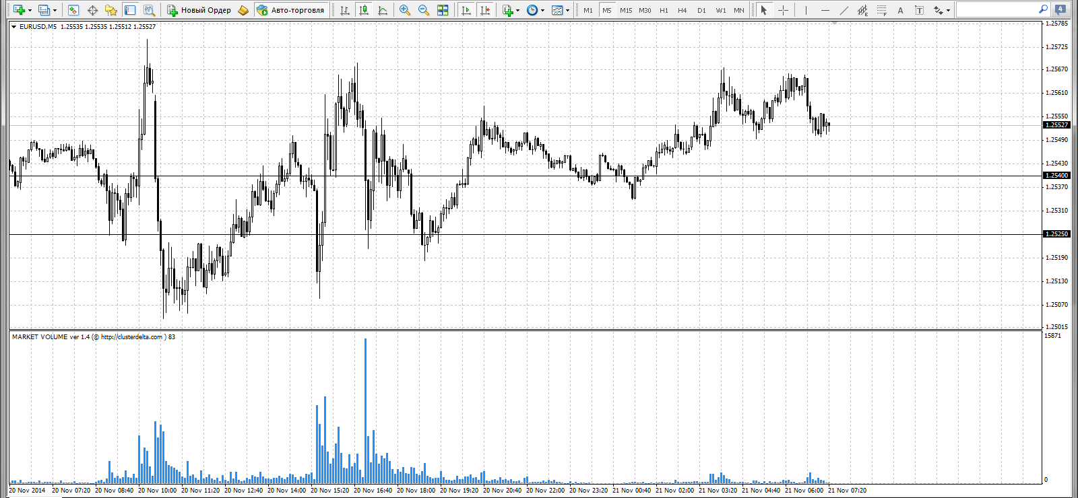Select the equidistant channel tool
The width and height of the screenshot is (1078, 498).
coord(862,10)
